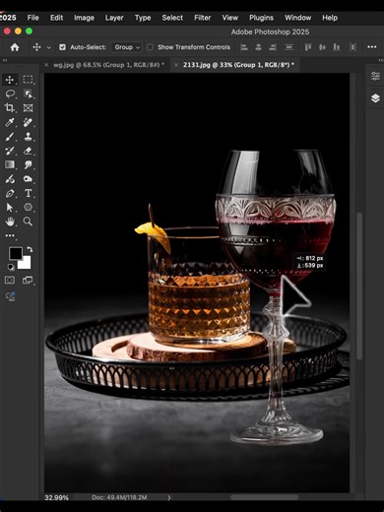Select the Clone Stamp tool

tap(28, 137)
